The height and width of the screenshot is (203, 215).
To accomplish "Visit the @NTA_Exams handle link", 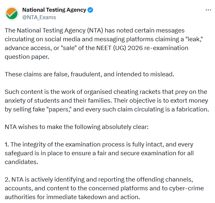I will (39, 18).
